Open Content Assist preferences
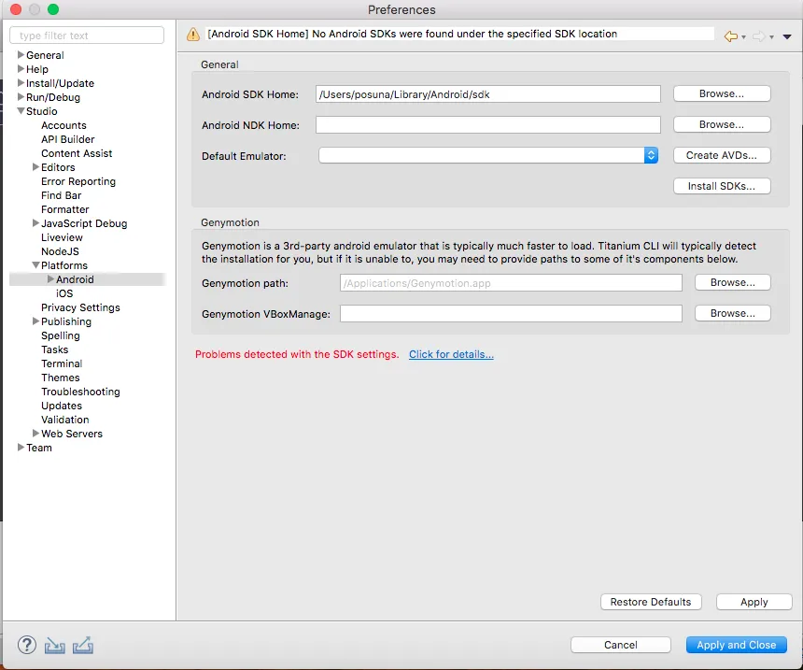This screenshot has height=670, width=803. [77, 153]
